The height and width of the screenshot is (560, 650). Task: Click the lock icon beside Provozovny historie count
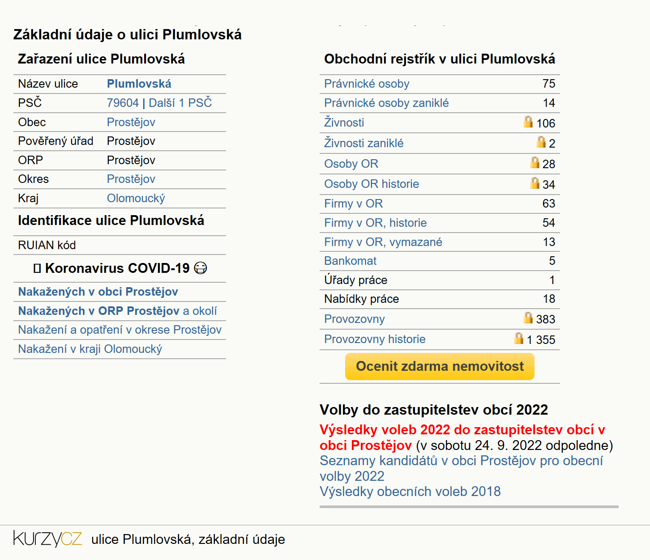point(519,338)
